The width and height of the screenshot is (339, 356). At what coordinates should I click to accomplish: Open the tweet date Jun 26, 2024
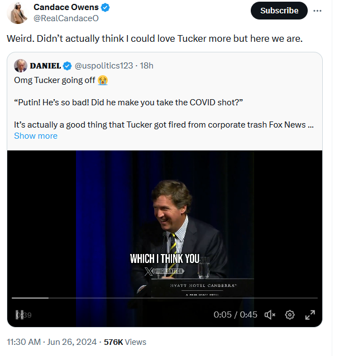pos(71,342)
